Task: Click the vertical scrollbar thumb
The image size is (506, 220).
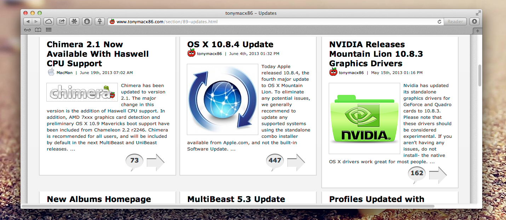Action: (x=480, y=75)
